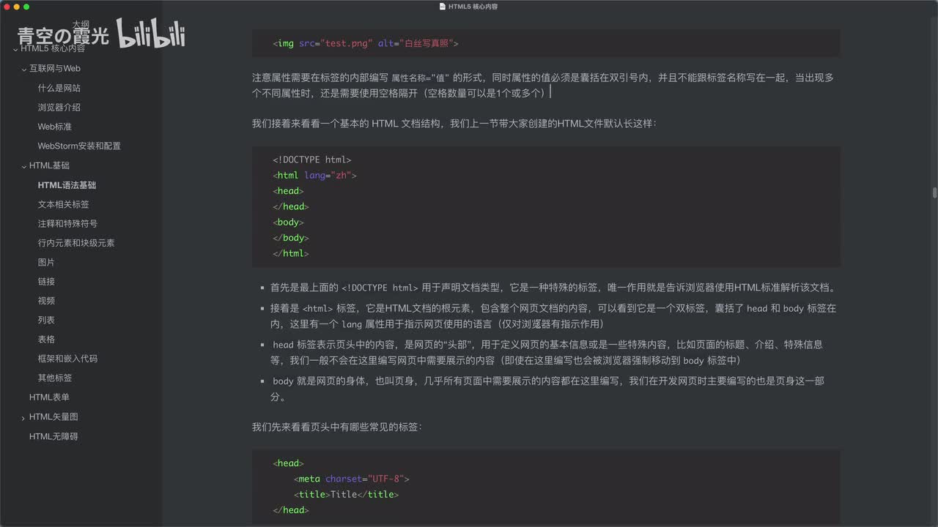Jump to the 链接 section
Screen dimensions: 938x527
click(46, 281)
